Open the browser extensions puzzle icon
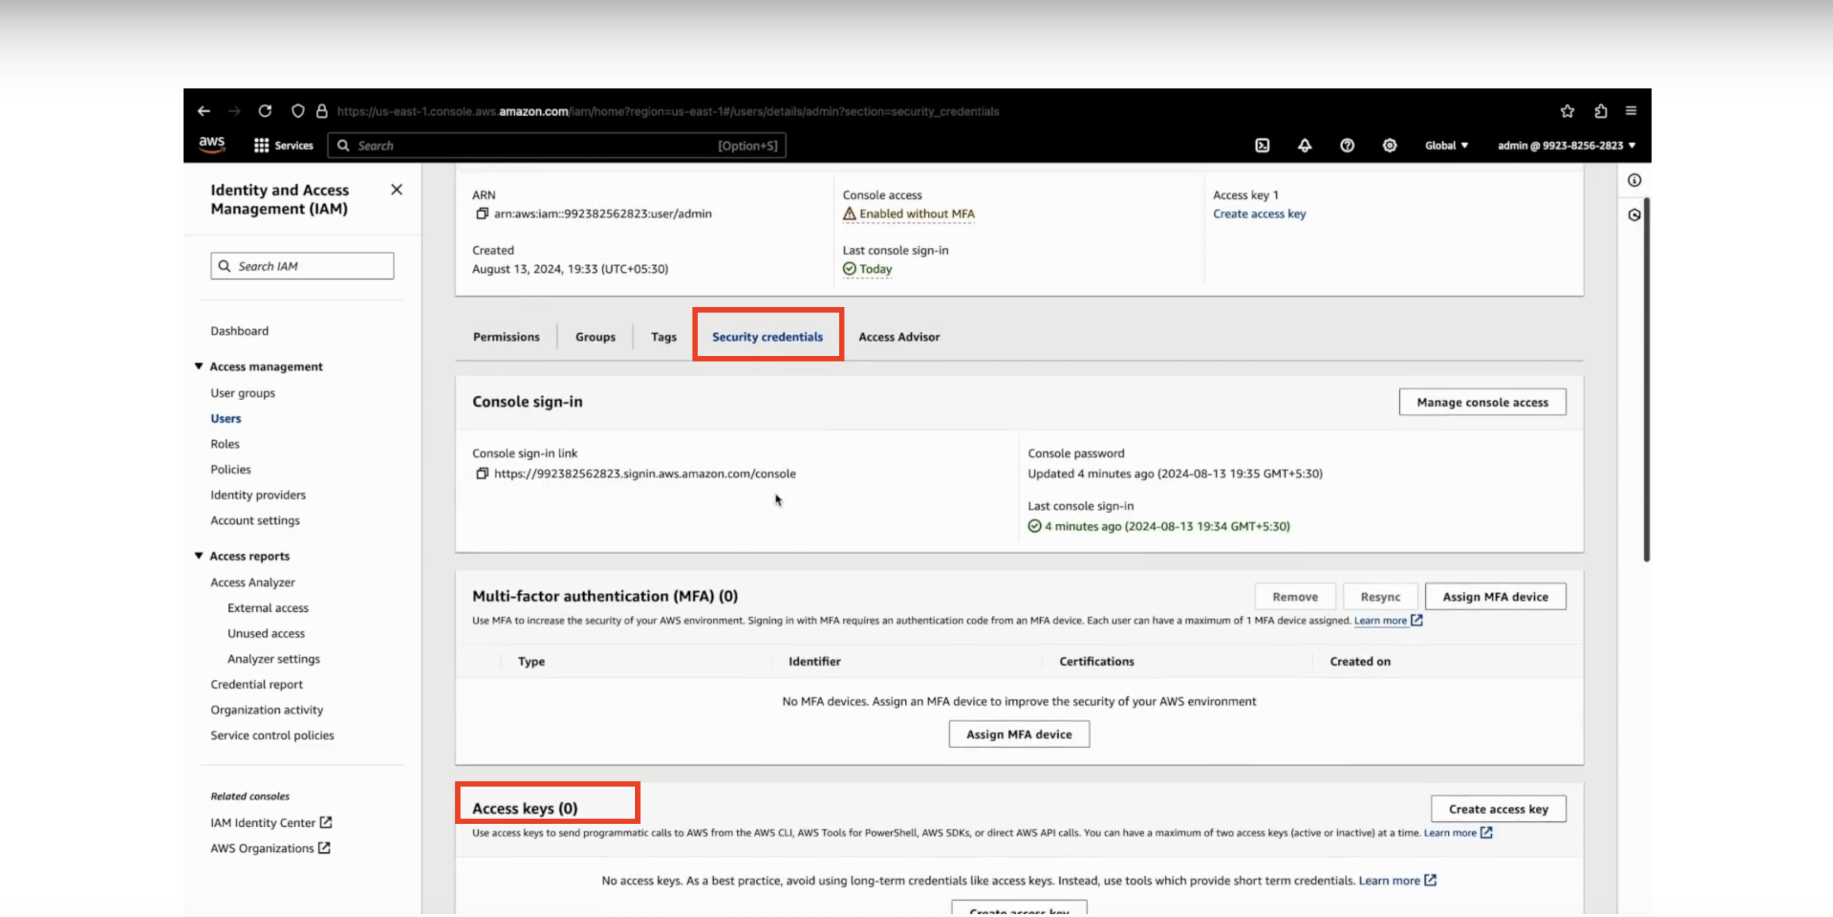The height and width of the screenshot is (917, 1833). [x=1601, y=111]
